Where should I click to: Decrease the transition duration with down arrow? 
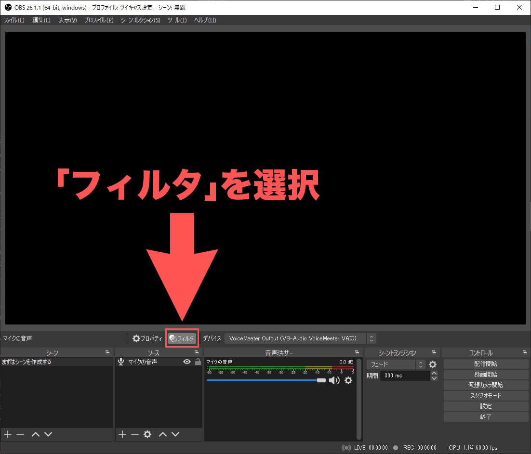(434, 378)
